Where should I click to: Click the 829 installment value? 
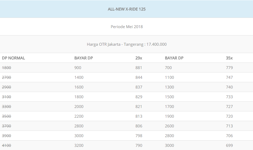(139, 97)
